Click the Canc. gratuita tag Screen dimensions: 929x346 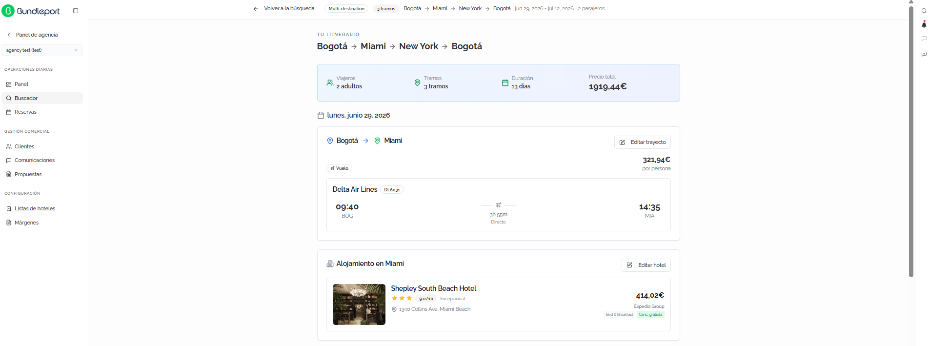(650, 315)
